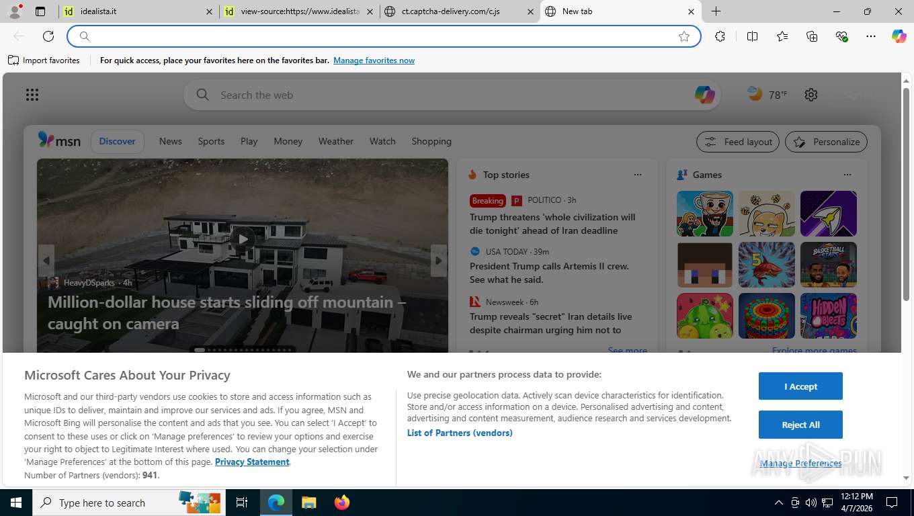Open Task View on taskbar
This screenshot has height=516, width=914.
[x=242, y=503]
